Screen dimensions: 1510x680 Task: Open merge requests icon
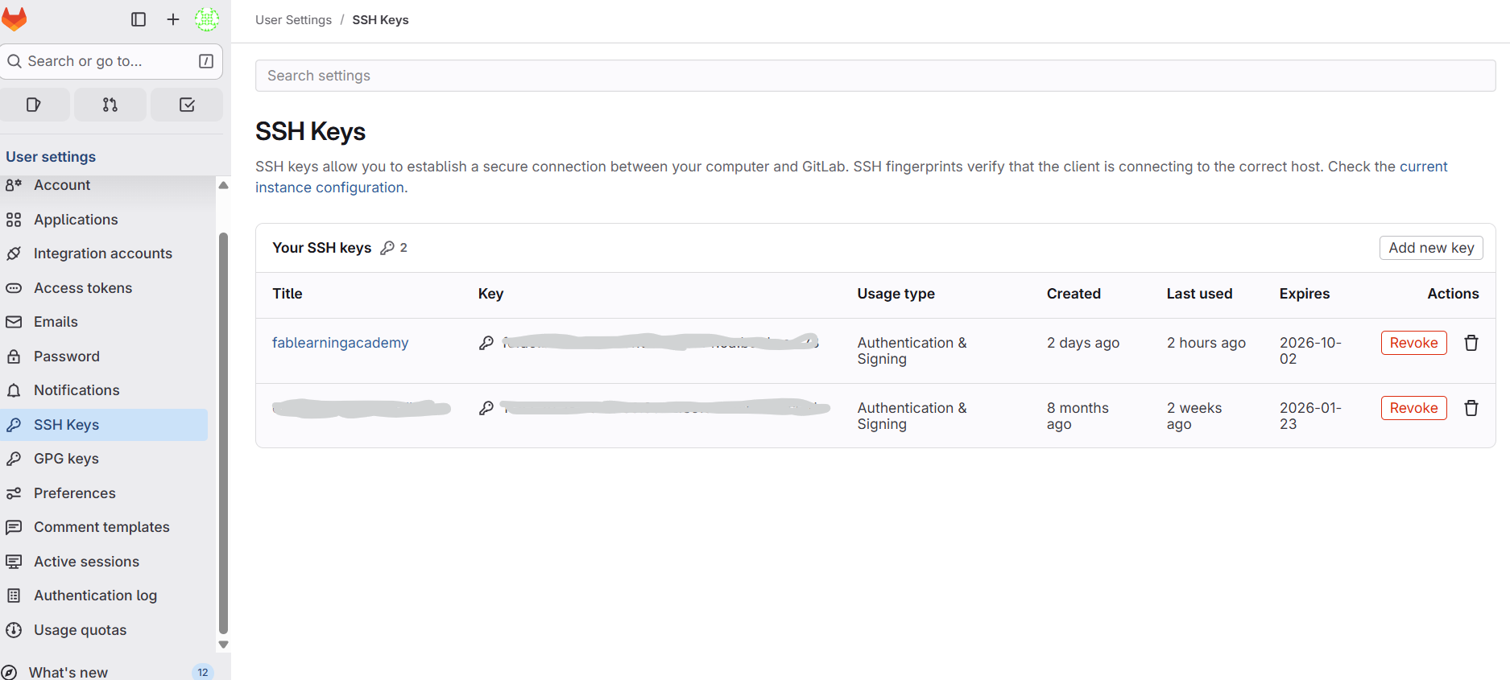pyautogui.click(x=110, y=105)
